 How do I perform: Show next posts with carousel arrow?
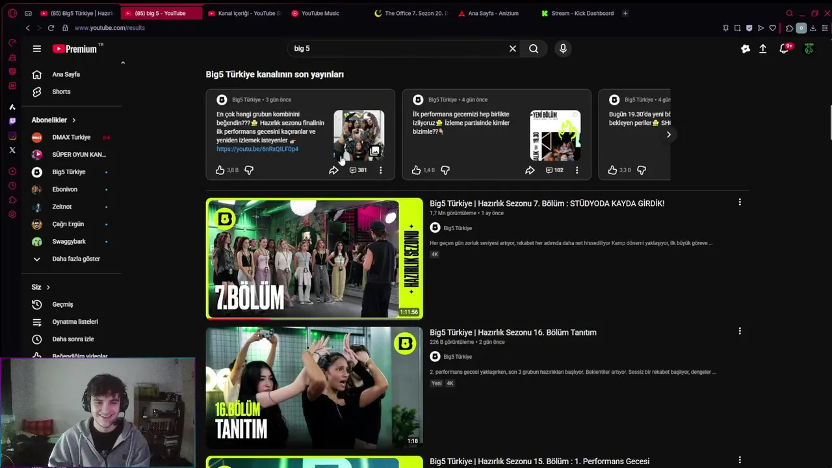click(668, 135)
